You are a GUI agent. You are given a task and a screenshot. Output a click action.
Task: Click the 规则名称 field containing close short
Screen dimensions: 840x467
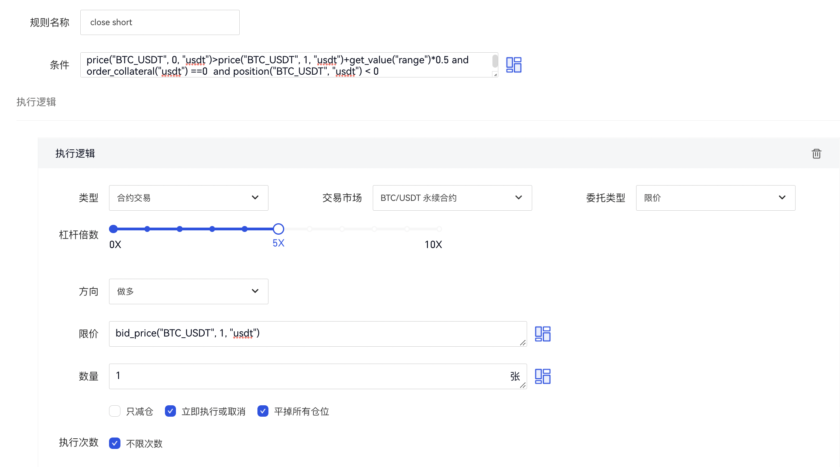[160, 22]
